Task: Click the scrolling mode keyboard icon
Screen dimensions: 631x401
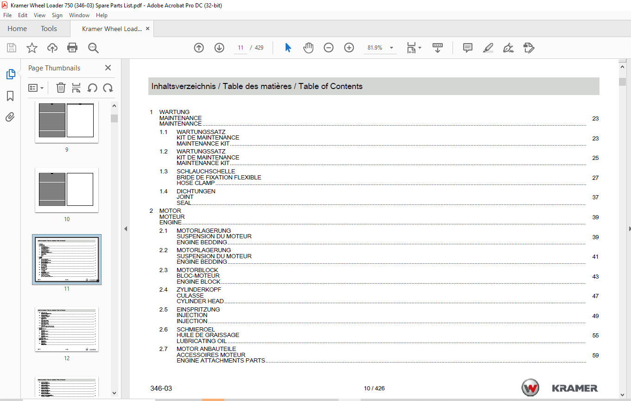Action: tap(438, 48)
